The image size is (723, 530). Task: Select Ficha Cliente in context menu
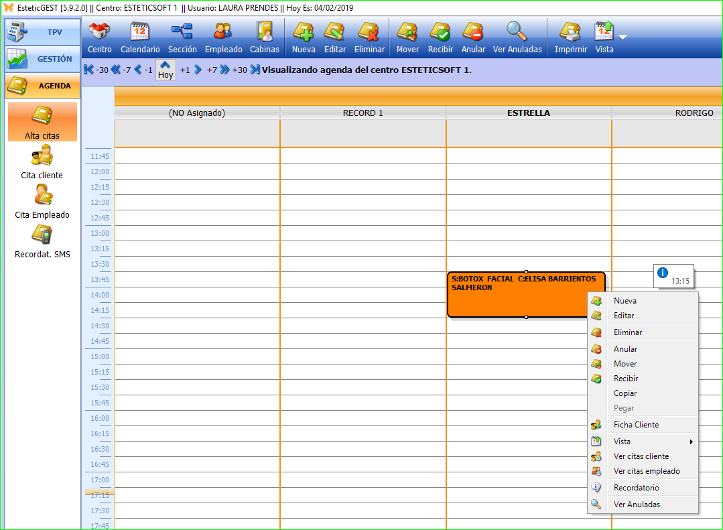click(x=636, y=425)
